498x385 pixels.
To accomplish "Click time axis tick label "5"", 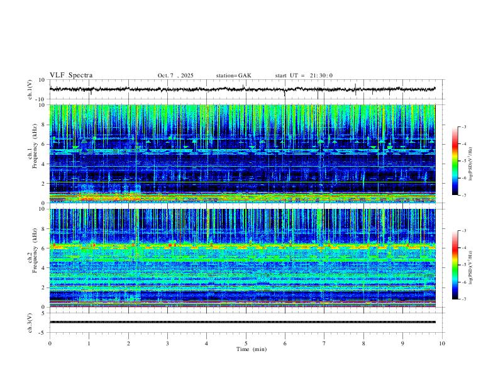I will click(x=246, y=343).
